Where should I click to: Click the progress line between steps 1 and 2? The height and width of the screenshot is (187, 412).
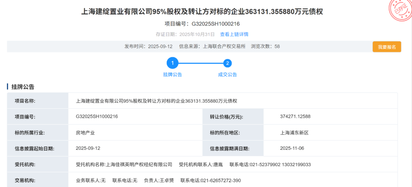point(200,63)
